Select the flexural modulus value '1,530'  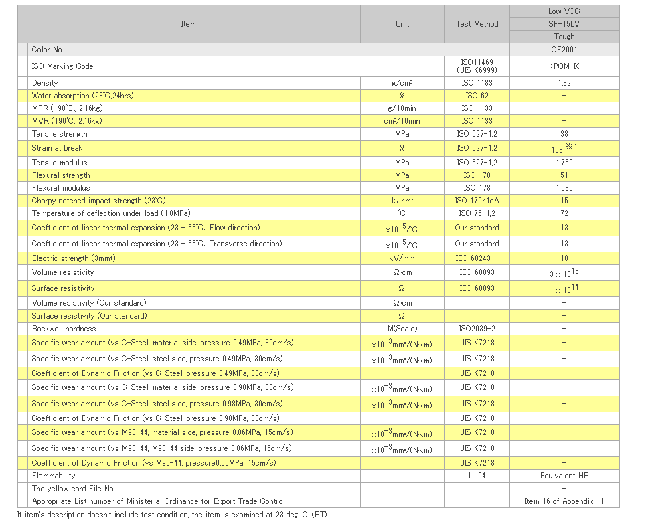564,188
